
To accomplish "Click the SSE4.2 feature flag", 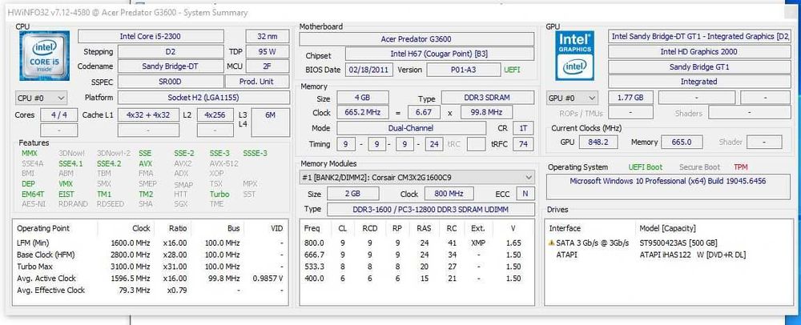I will point(109,164).
